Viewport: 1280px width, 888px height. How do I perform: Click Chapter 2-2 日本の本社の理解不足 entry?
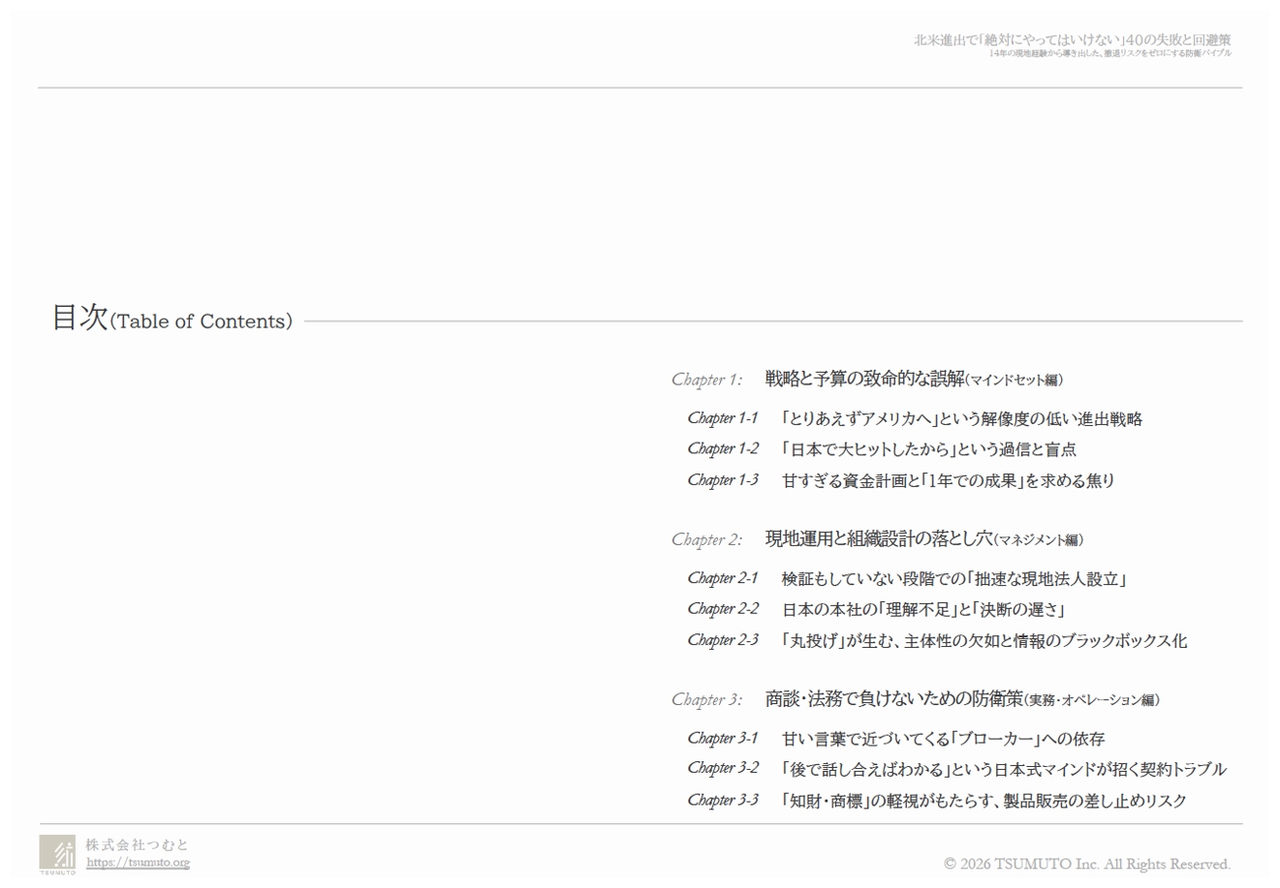coord(877,610)
